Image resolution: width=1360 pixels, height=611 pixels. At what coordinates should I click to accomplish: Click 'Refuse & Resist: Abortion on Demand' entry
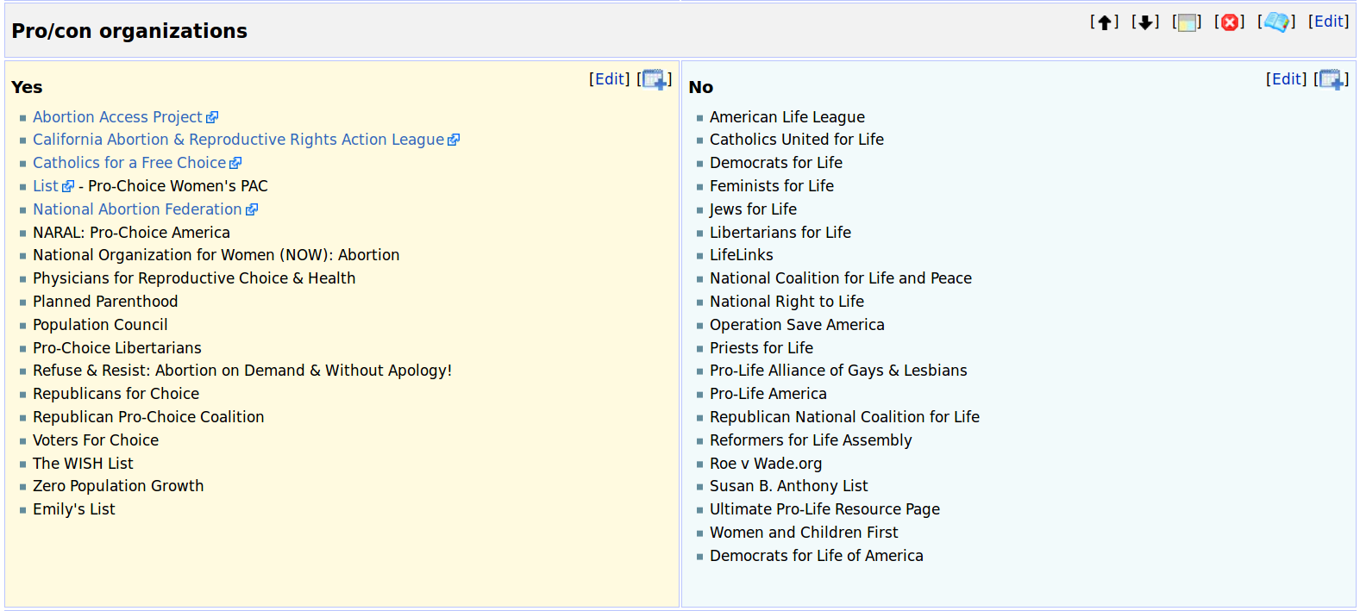[x=242, y=371]
